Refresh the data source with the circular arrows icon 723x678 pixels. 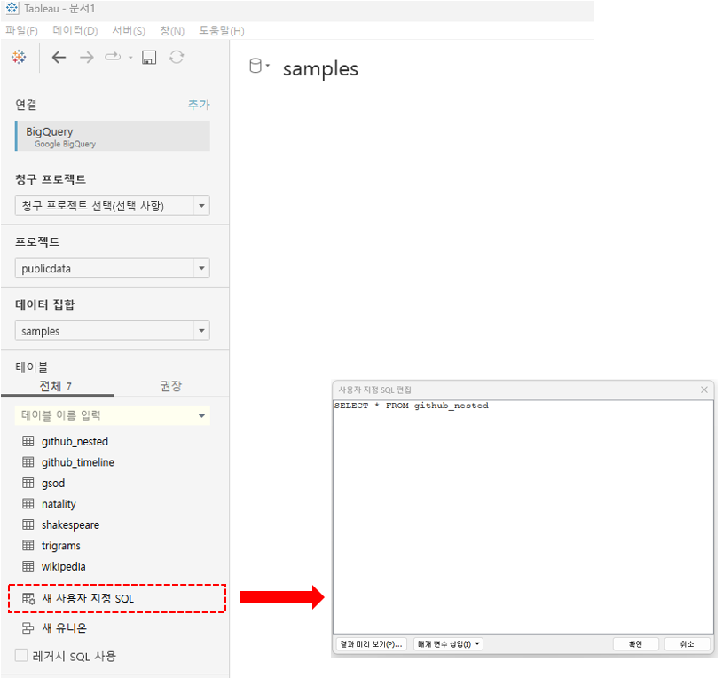coord(177,57)
